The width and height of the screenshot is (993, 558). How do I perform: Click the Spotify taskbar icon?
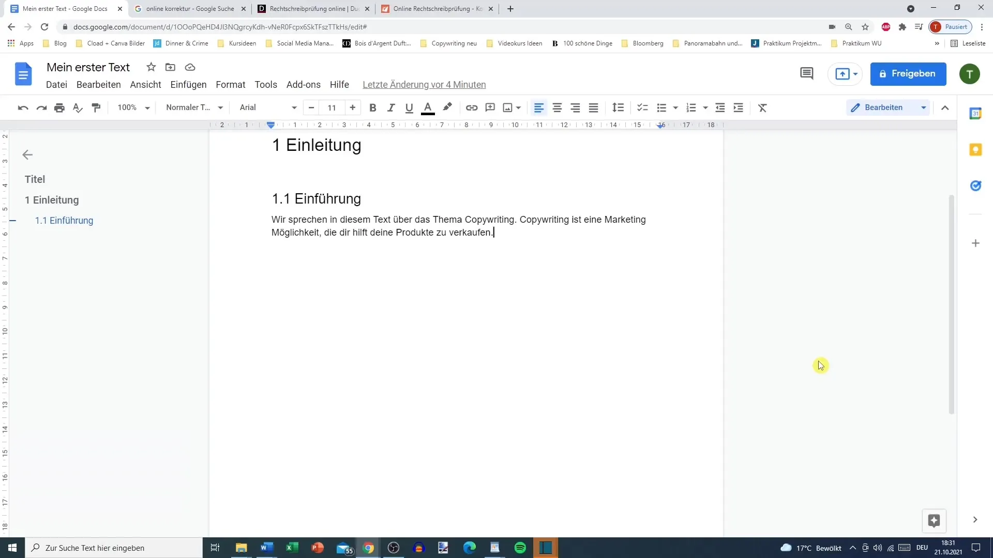(x=520, y=547)
